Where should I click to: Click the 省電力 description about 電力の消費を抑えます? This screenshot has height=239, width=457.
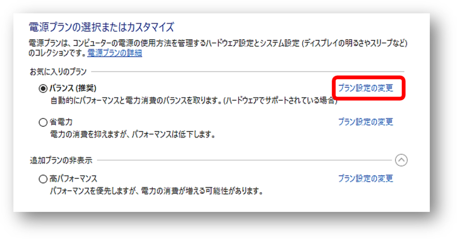tap(133, 134)
